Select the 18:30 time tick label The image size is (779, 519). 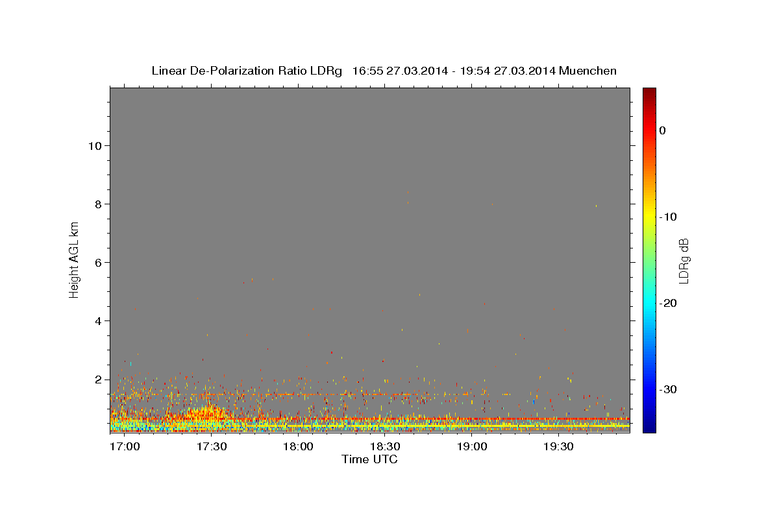coord(385,447)
